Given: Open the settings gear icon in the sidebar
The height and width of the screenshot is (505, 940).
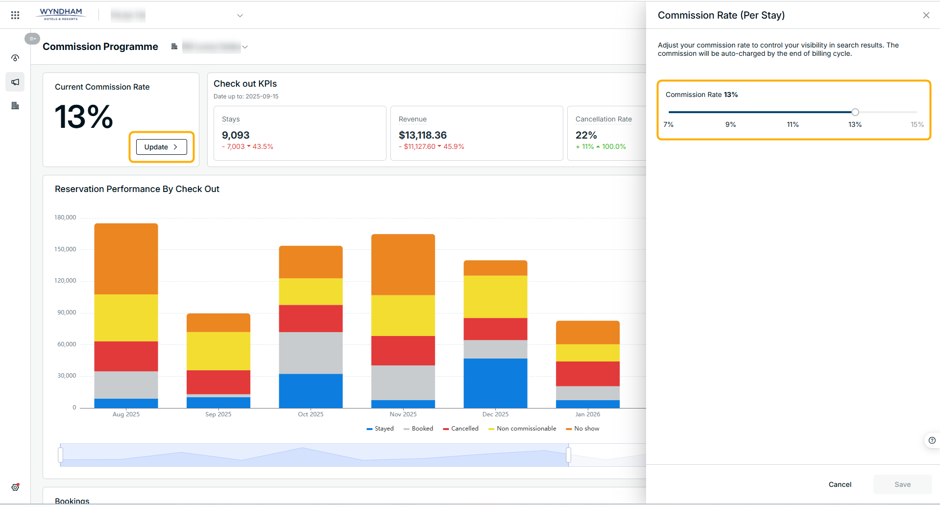Looking at the screenshot, I should pyautogui.click(x=15, y=487).
